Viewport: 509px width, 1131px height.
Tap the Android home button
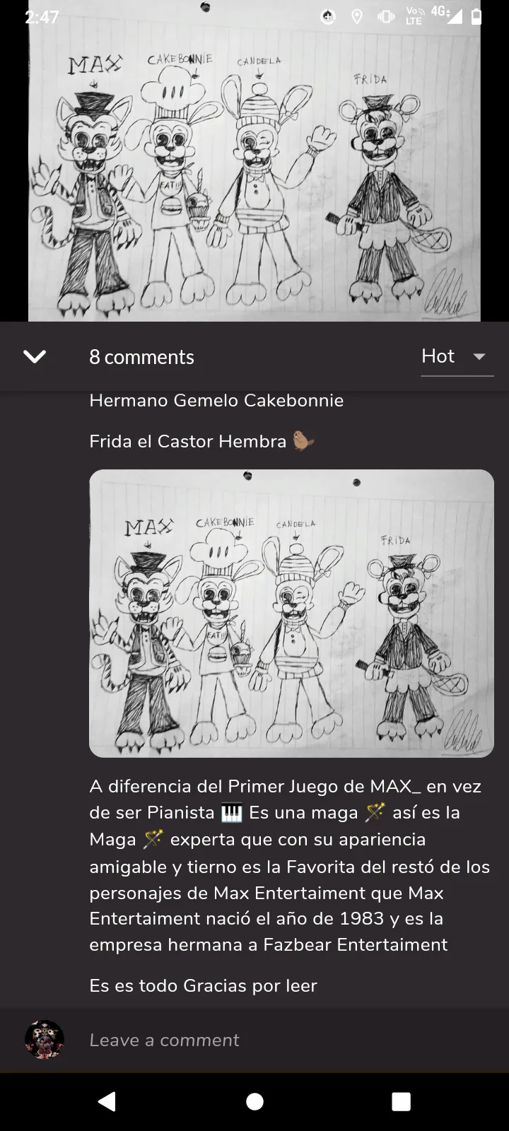(255, 1101)
